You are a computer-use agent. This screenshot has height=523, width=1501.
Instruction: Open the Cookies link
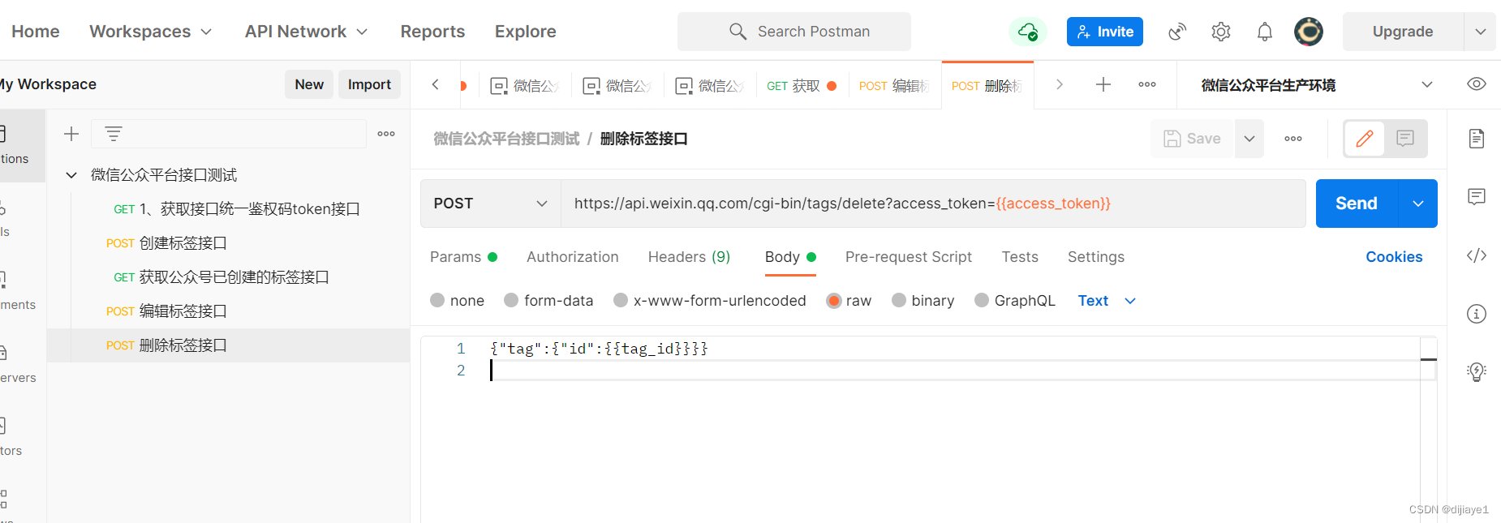tap(1394, 257)
